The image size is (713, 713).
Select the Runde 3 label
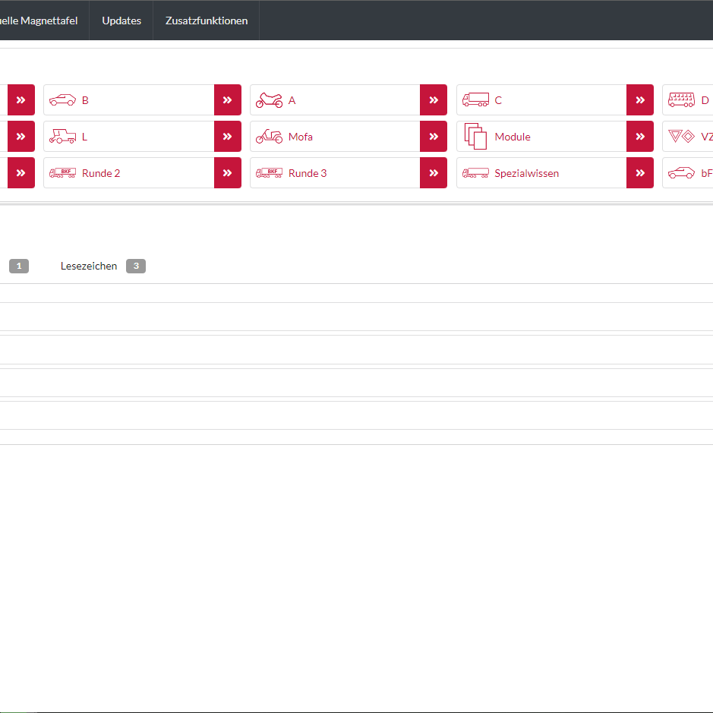coord(308,173)
